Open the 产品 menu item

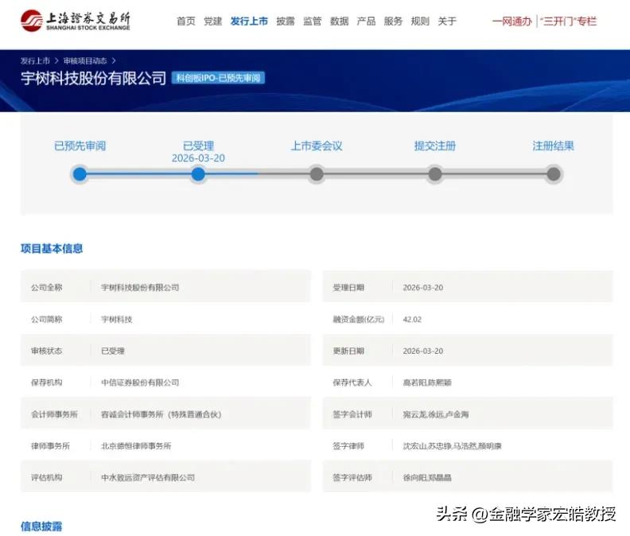coord(366,21)
